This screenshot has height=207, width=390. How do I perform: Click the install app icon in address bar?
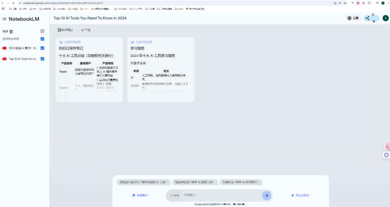(335, 3)
